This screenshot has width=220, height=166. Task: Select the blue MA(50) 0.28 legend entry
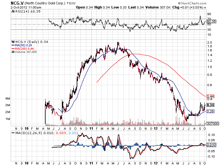[x=22, y=45]
